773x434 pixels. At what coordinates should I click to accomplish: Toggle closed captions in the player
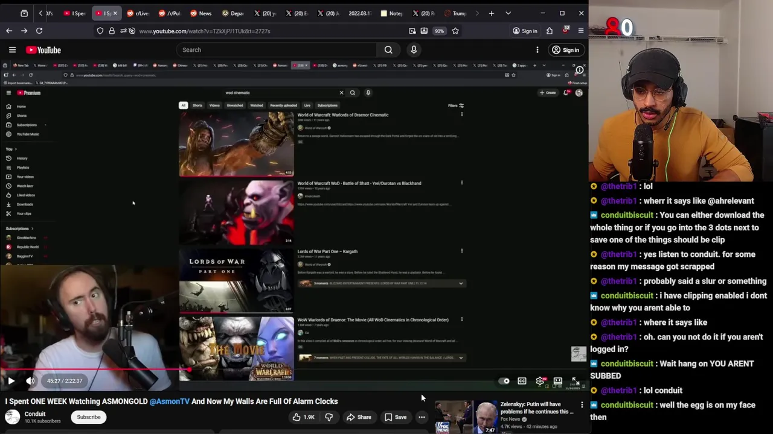click(x=522, y=381)
